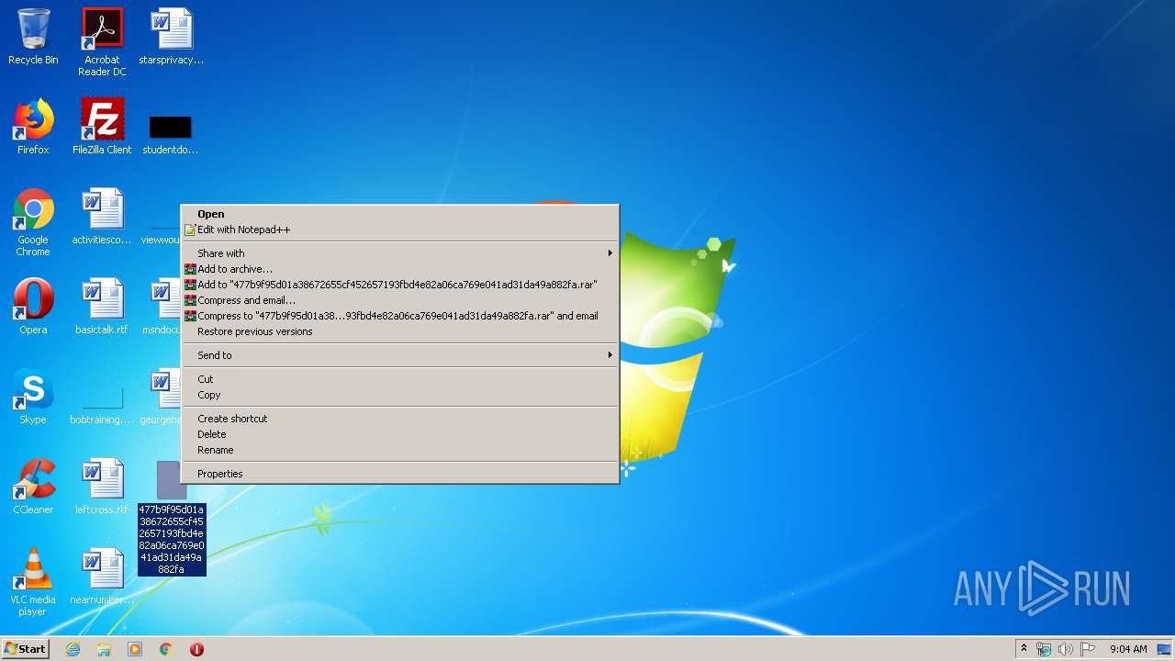1175x661 pixels.
Task: Select the studentdo file with black thumbnail
Action: coord(171,133)
